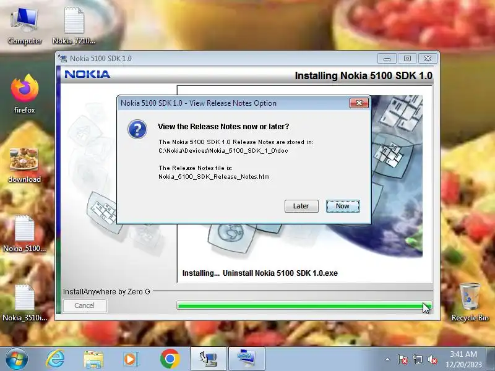Image resolution: width=495 pixels, height=371 pixels.
Task: Click the network status tray icon
Action: (417, 359)
